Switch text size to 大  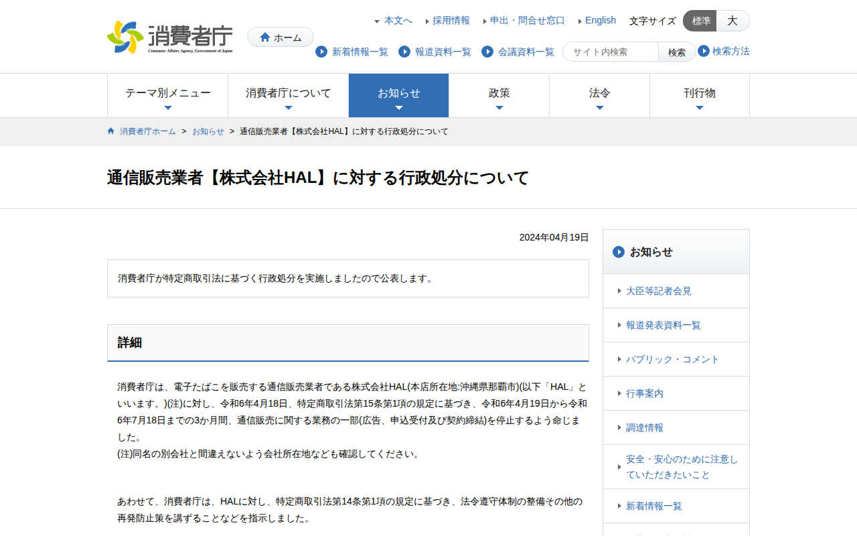pos(732,21)
